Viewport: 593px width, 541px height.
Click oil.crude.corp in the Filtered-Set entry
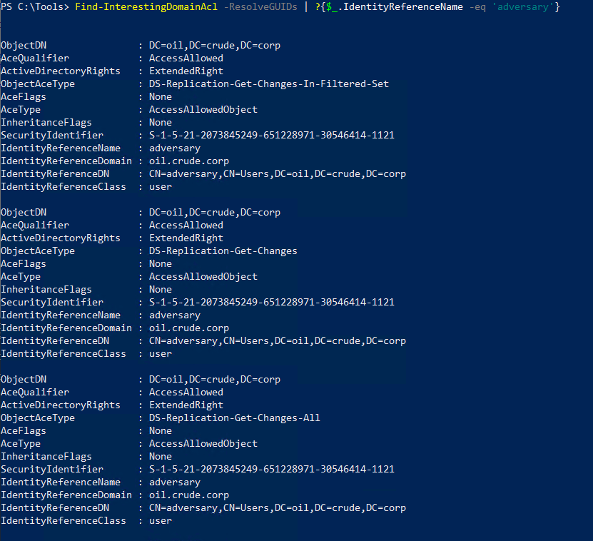[189, 161]
